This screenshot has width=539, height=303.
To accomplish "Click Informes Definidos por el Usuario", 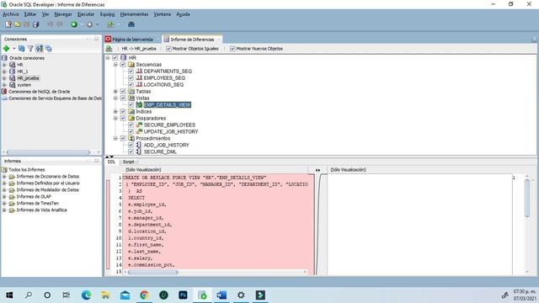I will [x=48, y=183].
